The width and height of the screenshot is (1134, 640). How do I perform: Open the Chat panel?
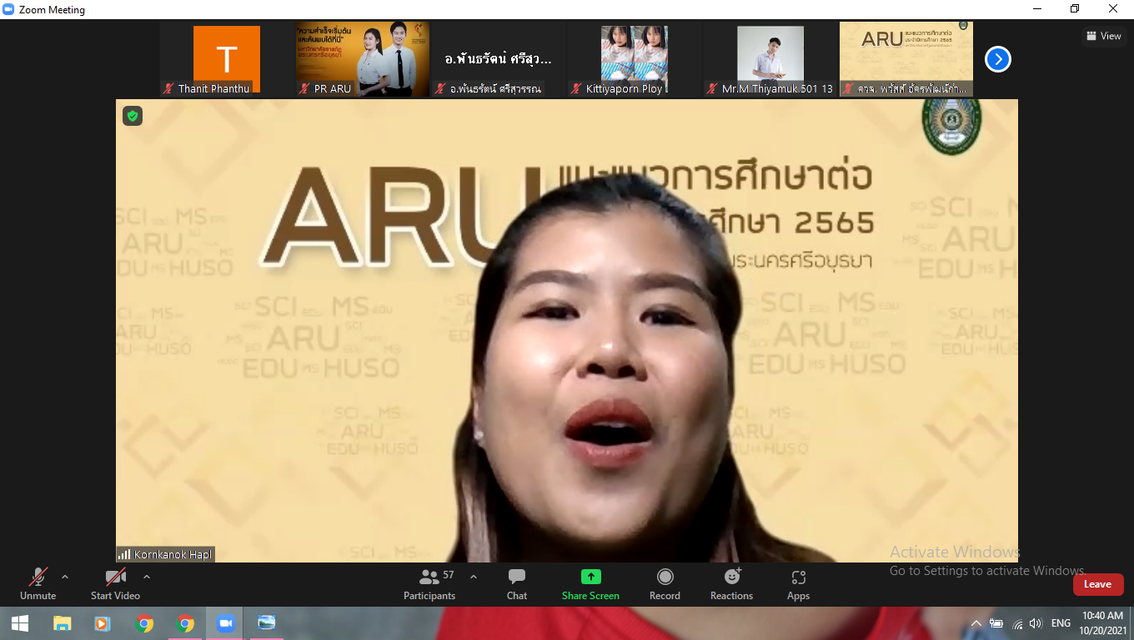tap(517, 584)
